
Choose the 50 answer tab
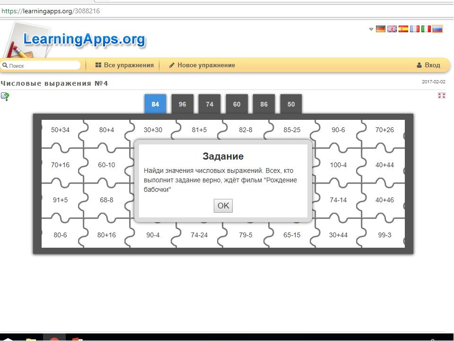coord(291,104)
